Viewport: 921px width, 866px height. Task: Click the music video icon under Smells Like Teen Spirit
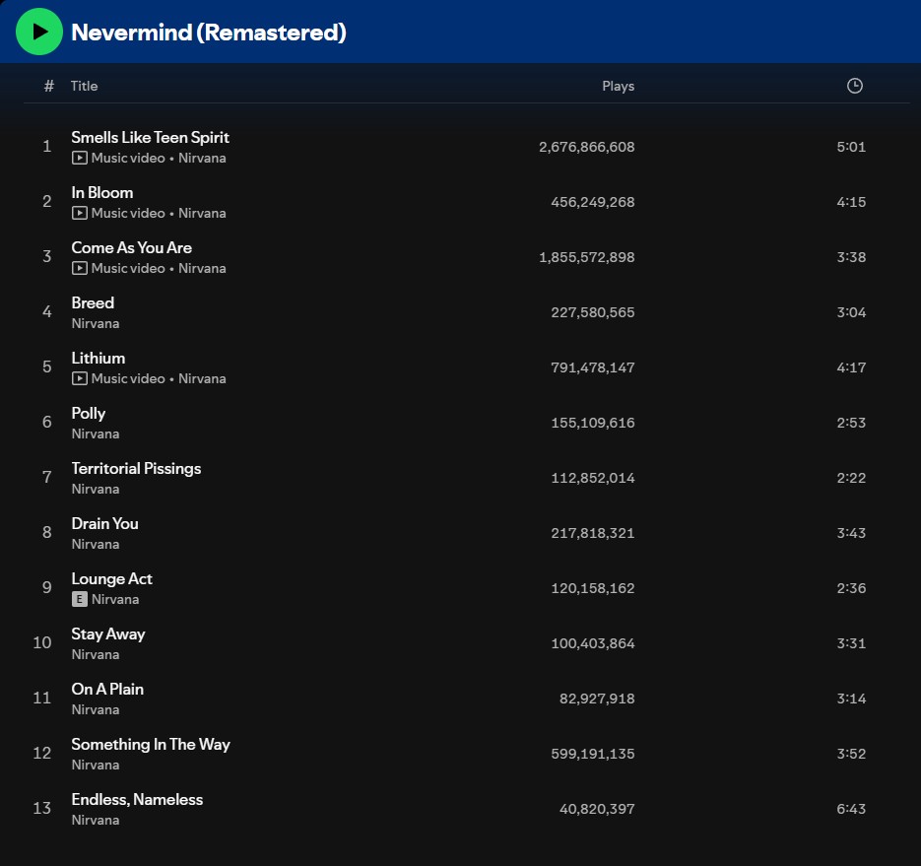(x=80, y=158)
